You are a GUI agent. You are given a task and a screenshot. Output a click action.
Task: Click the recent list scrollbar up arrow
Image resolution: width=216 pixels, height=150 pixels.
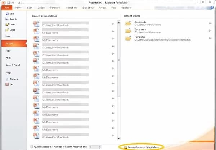click(x=118, y=22)
